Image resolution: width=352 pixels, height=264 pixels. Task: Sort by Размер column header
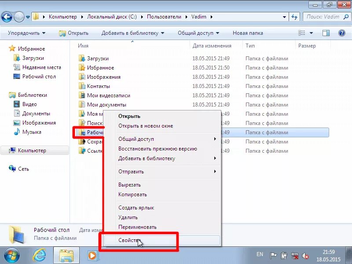tap(313, 46)
